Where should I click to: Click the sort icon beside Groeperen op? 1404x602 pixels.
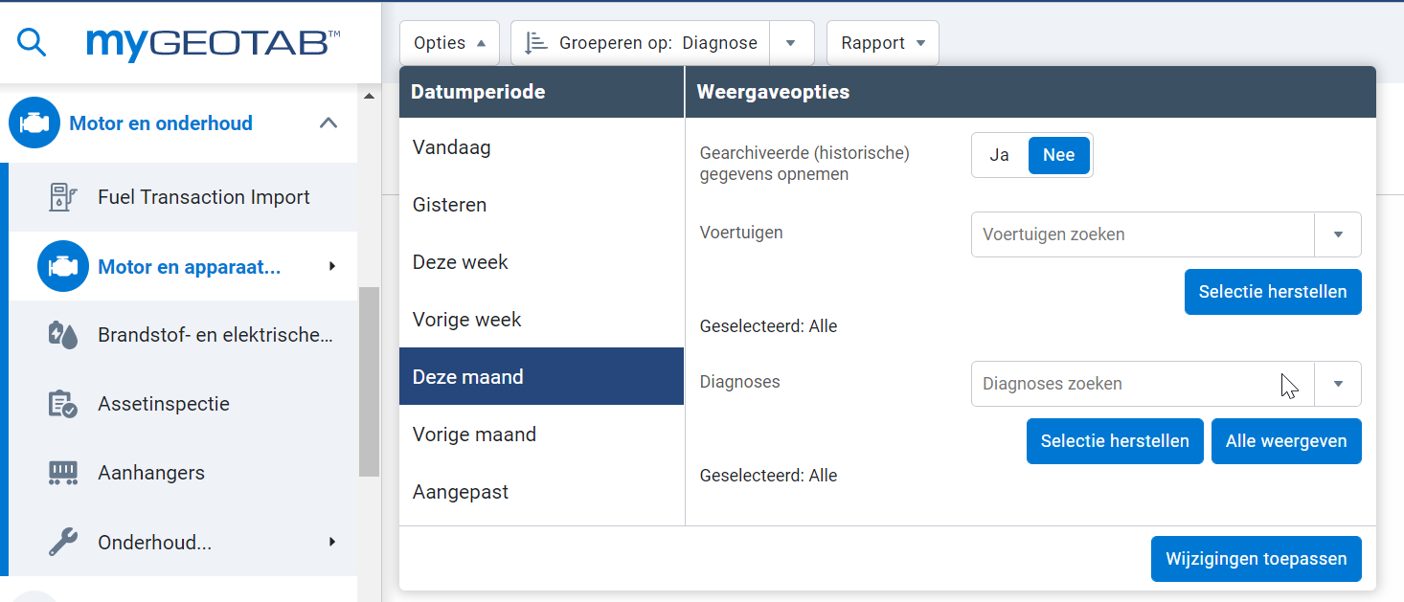tap(536, 43)
